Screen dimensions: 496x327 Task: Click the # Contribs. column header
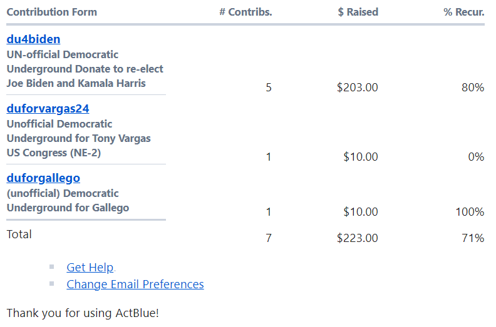pyautogui.click(x=245, y=12)
